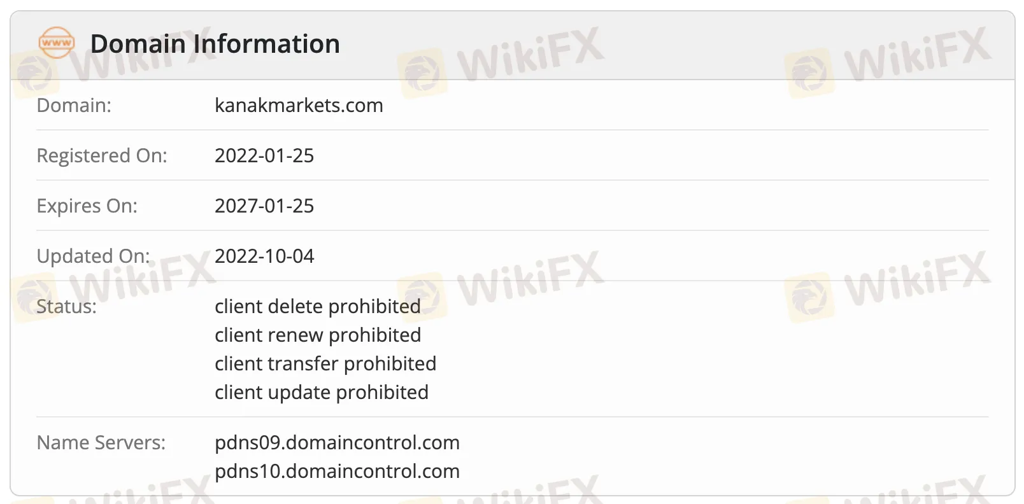Image resolution: width=1024 pixels, height=504 pixels.
Task: Click the client transfer prohibited status
Action: (x=325, y=363)
